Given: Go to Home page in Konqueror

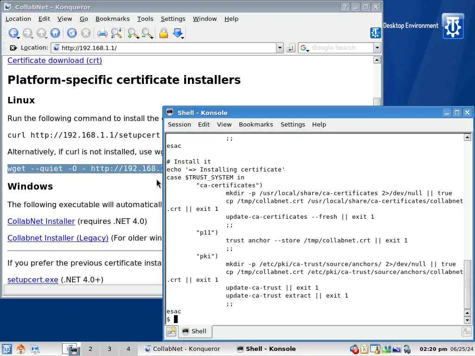Looking at the screenshot, I should point(55,33).
